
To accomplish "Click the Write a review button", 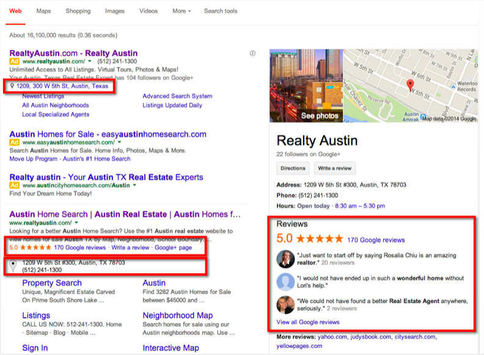I will click(x=335, y=168).
